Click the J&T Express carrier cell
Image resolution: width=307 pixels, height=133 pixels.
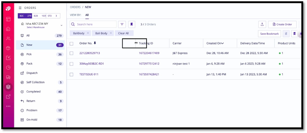coord(180,53)
